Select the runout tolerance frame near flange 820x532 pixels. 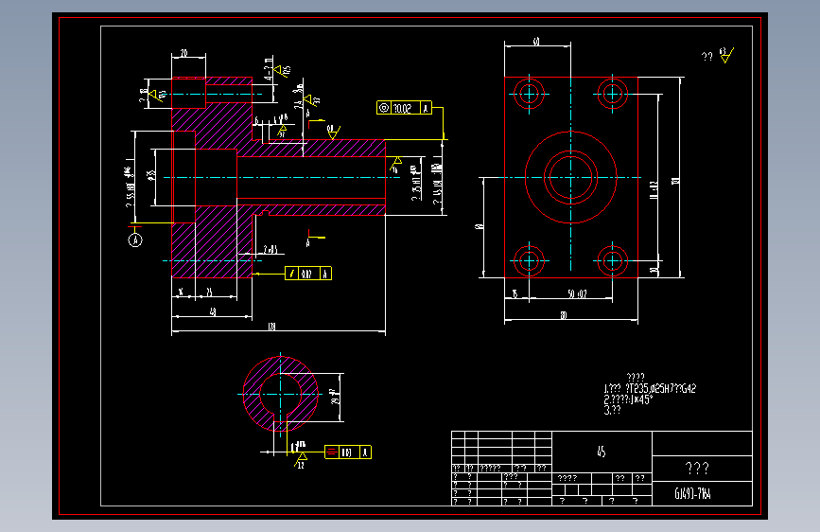[308, 274]
